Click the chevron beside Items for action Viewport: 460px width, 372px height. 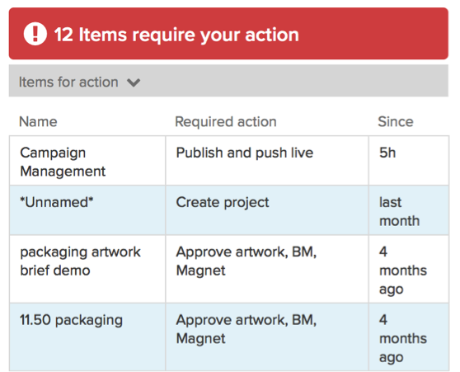click(134, 82)
